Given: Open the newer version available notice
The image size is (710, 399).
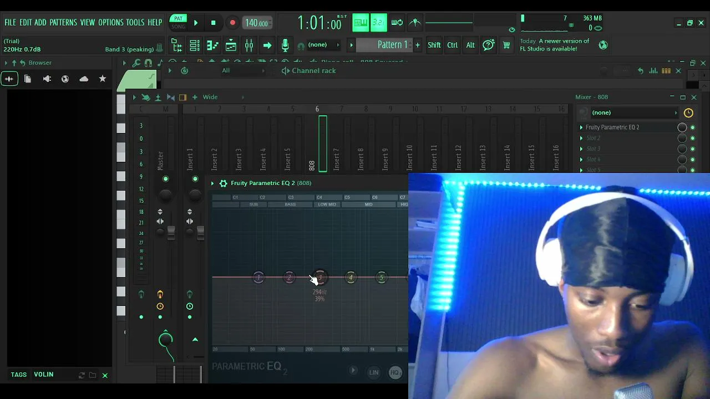Looking at the screenshot, I should (555, 45).
